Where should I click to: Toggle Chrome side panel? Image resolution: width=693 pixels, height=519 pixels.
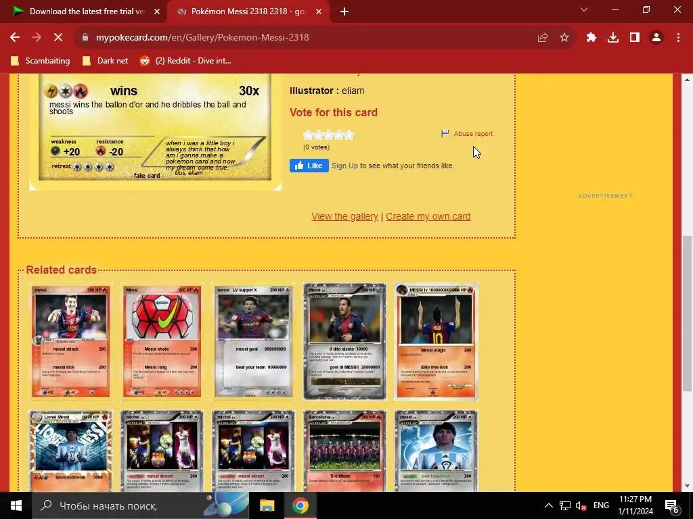635,38
